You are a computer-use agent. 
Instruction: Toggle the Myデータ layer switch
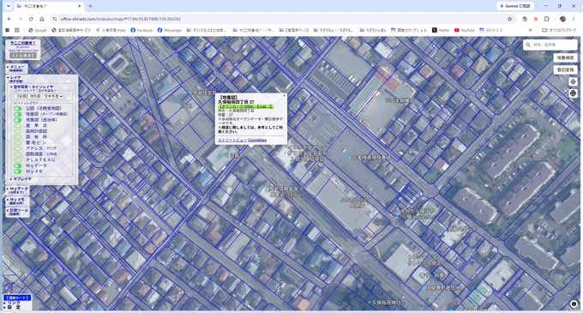point(17,166)
